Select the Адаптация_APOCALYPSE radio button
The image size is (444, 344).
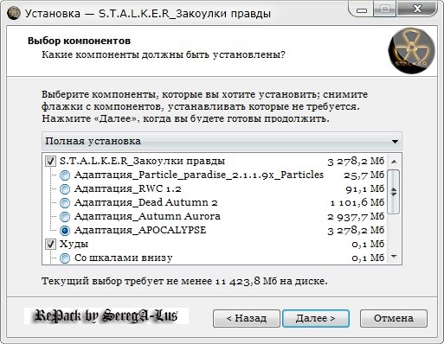pos(65,231)
